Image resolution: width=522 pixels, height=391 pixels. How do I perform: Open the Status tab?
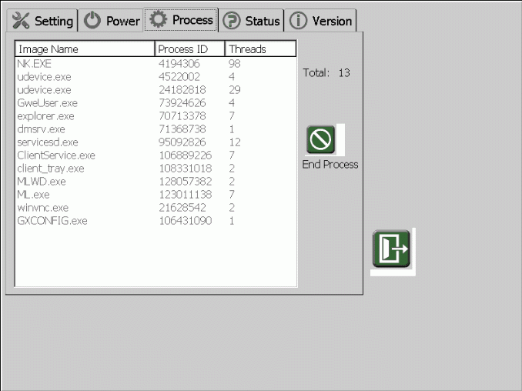click(x=252, y=21)
